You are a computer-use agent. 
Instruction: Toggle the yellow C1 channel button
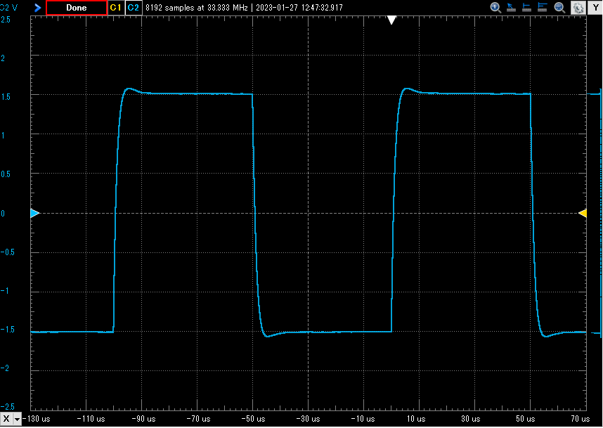(116, 8)
